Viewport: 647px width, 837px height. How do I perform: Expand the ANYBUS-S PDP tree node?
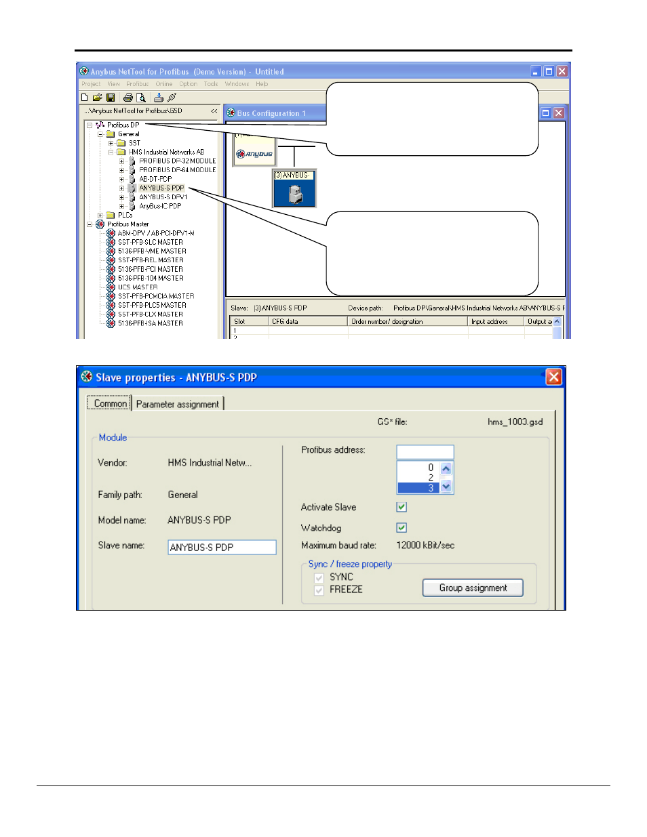[122, 188]
